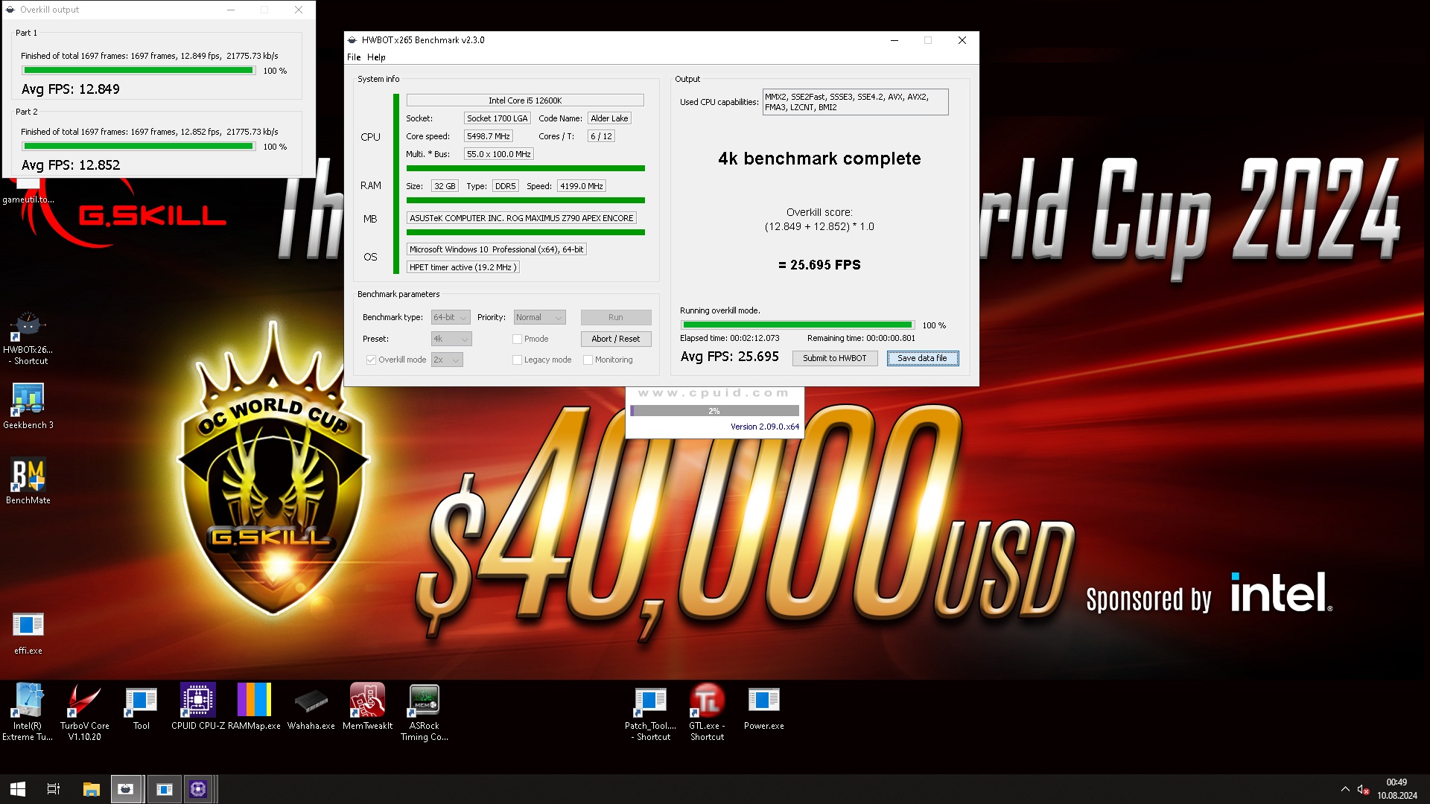Switch to the CPU-Z taskbar button
Image resolution: width=1430 pixels, height=804 pixels.
click(x=199, y=789)
